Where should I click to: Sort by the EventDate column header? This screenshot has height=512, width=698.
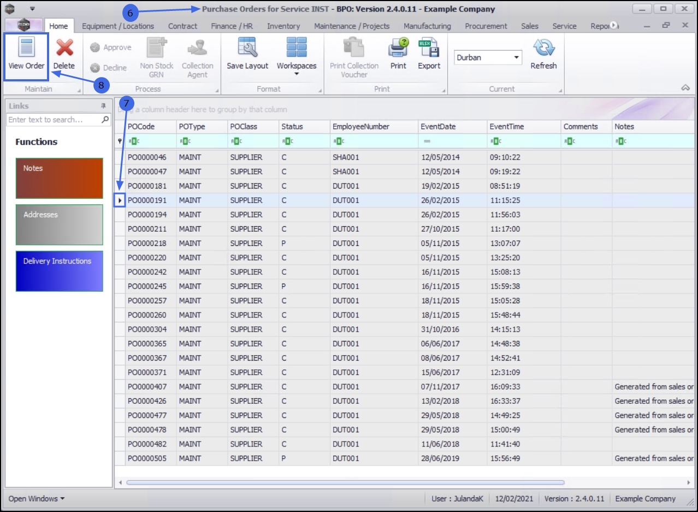438,126
